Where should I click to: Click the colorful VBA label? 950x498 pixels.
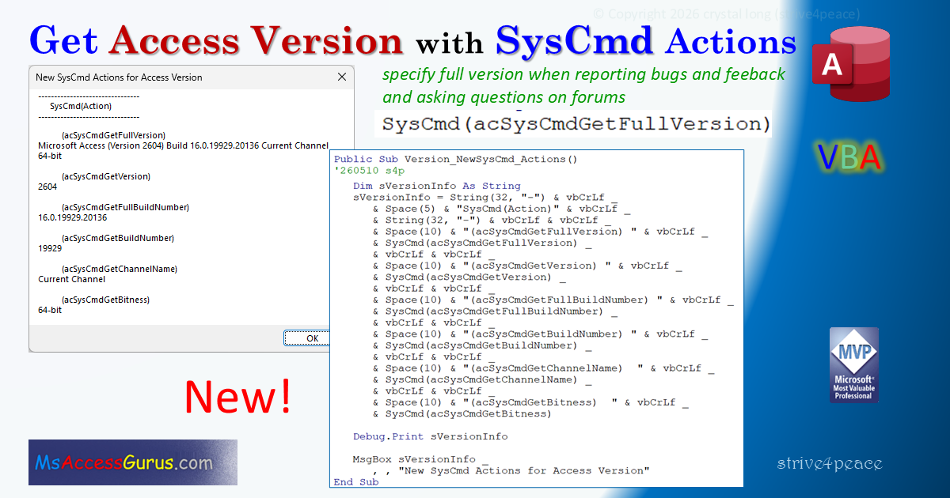pos(849,159)
